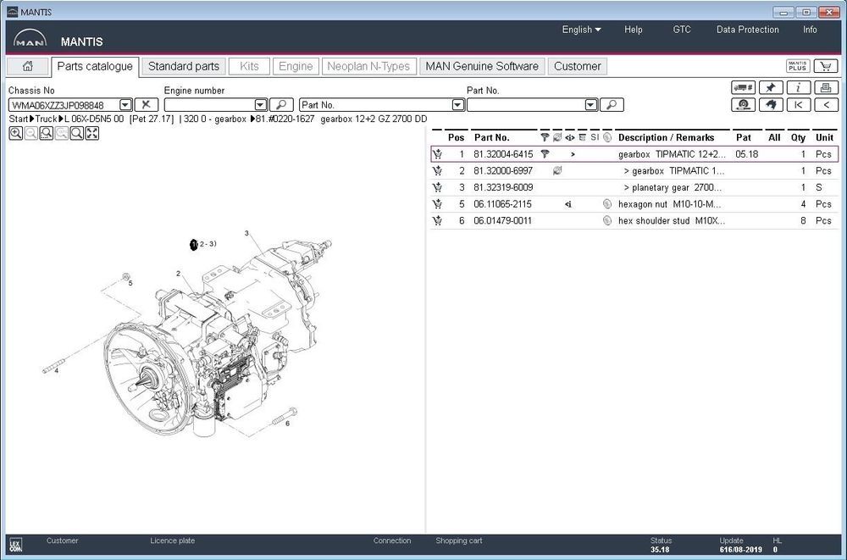Click the standard-part icon in hex shoulder stud row
The width and height of the screenshot is (847, 560).
(607, 220)
